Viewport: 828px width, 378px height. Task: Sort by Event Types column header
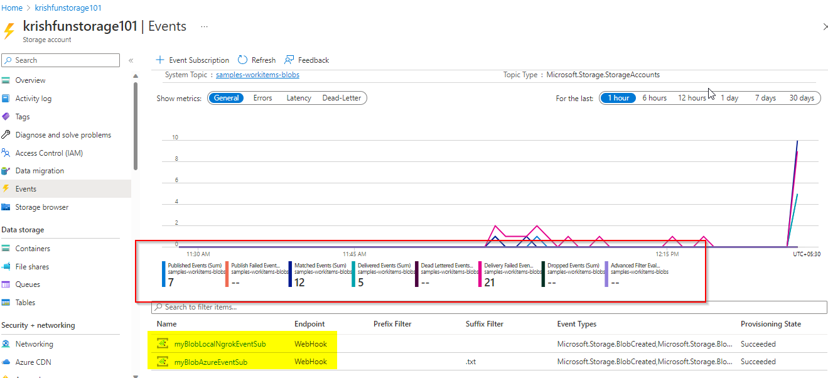tap(577, 324)
